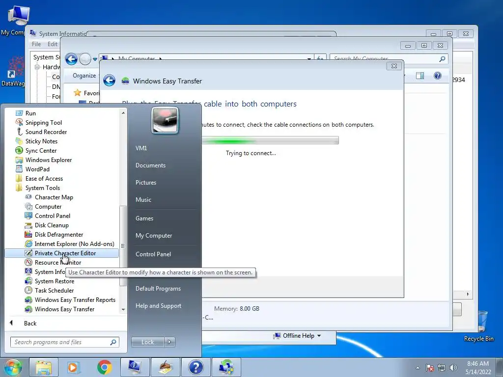This screenshot has height=377, width=503.
Task: Go back in the Windows Easy Transfer wizard
Action: click(x=110, y=81)
